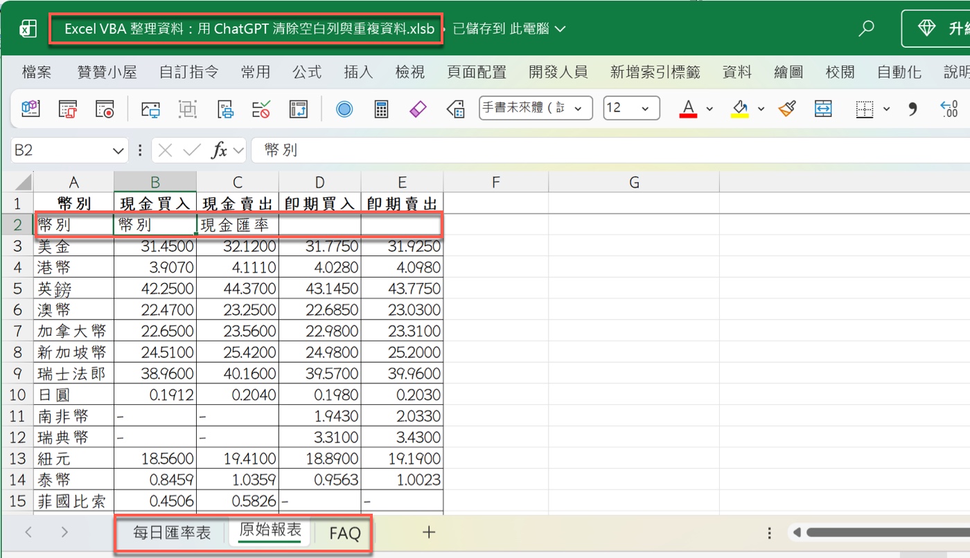Click the fx insert function icon

[219, 150]
